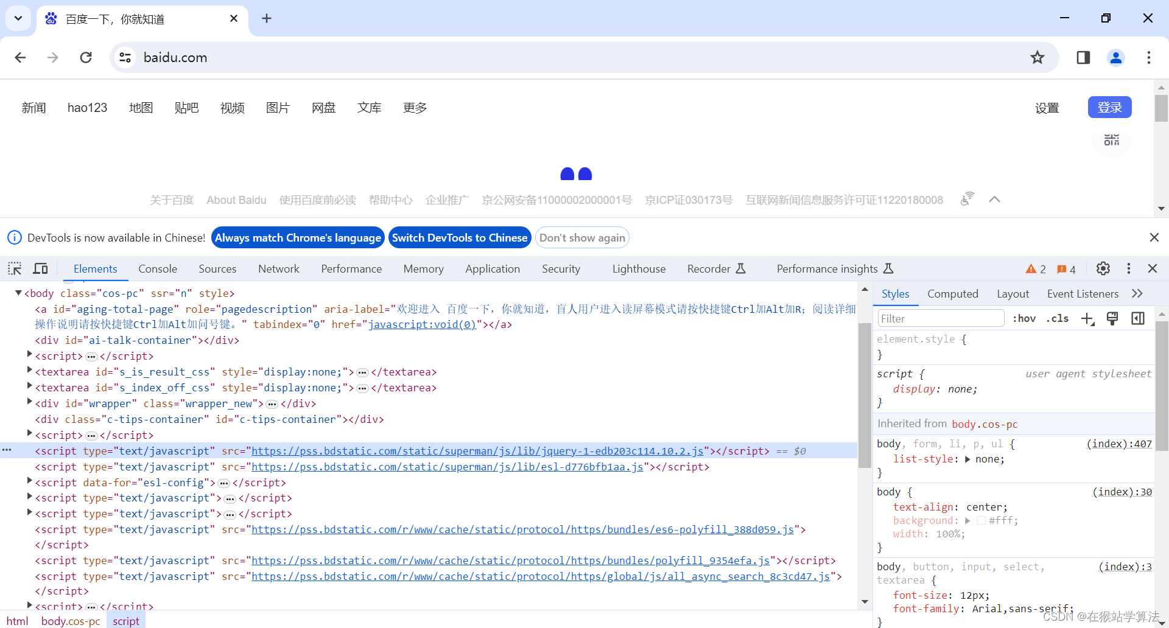The width and height of the screenshot is (1169, 628).
Task: Open the Network tab
Action: (x=279, y=268)
